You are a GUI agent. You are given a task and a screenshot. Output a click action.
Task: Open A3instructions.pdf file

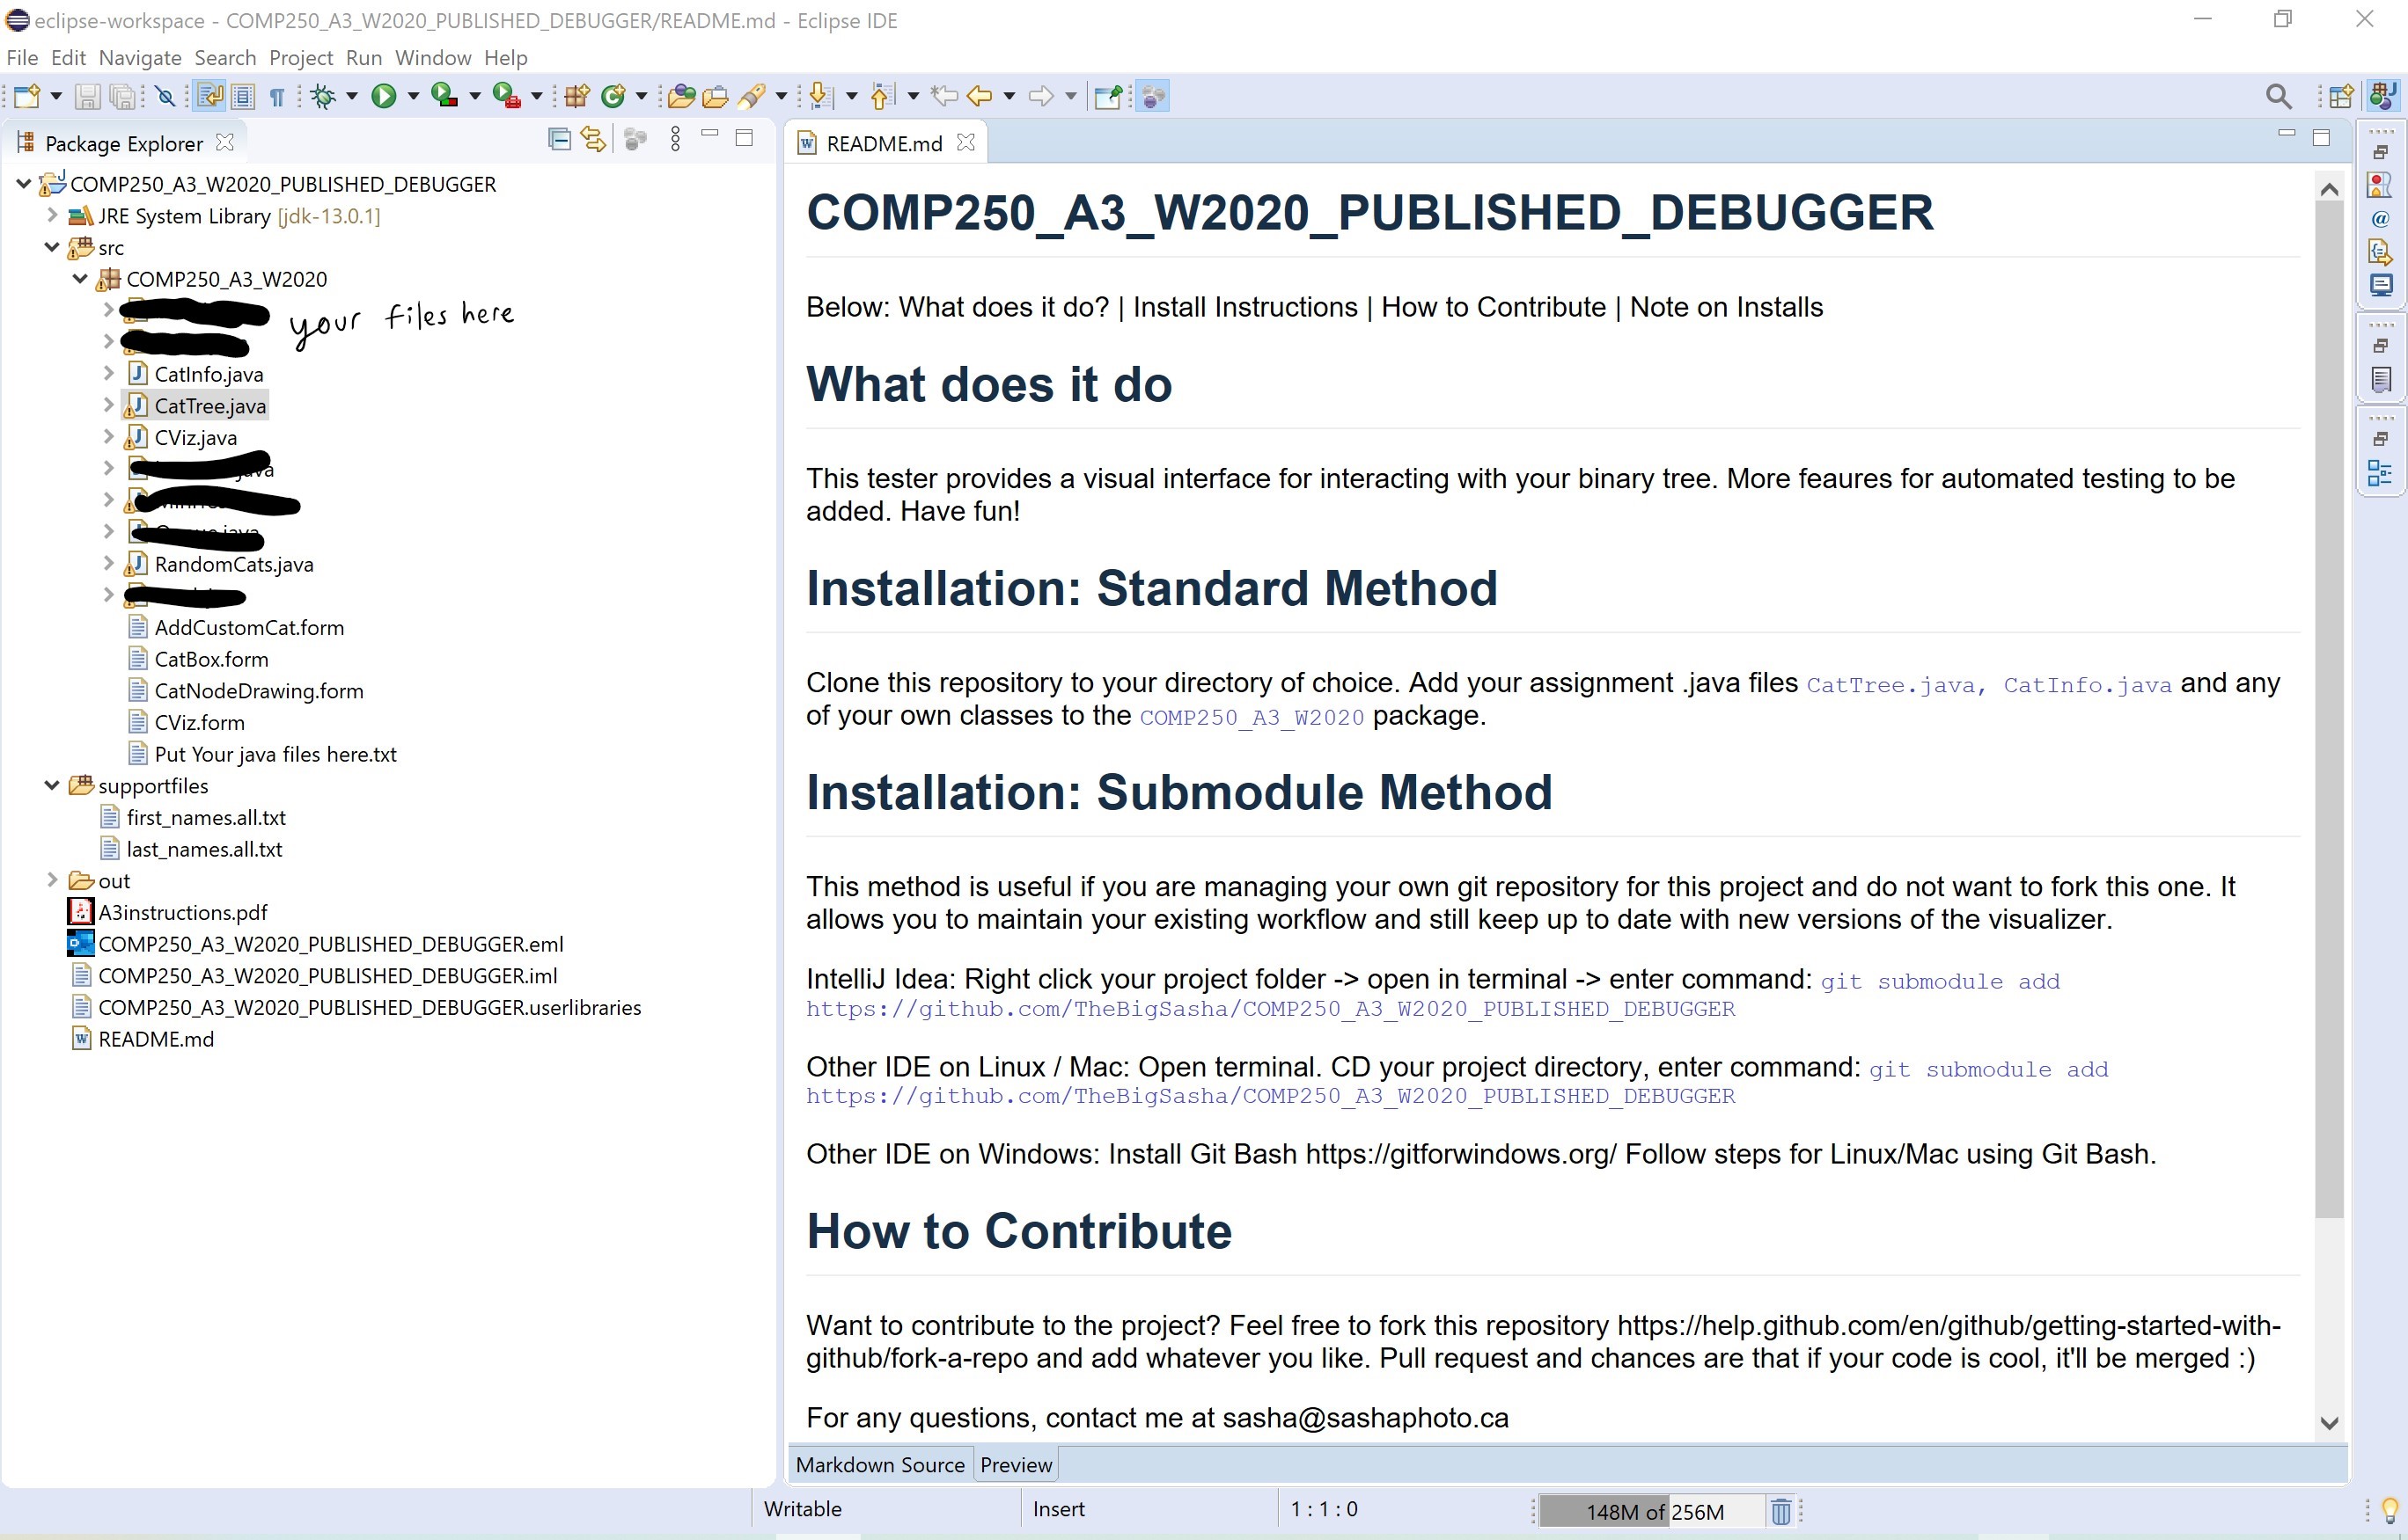pyautogui.click(x=182, y=912)
